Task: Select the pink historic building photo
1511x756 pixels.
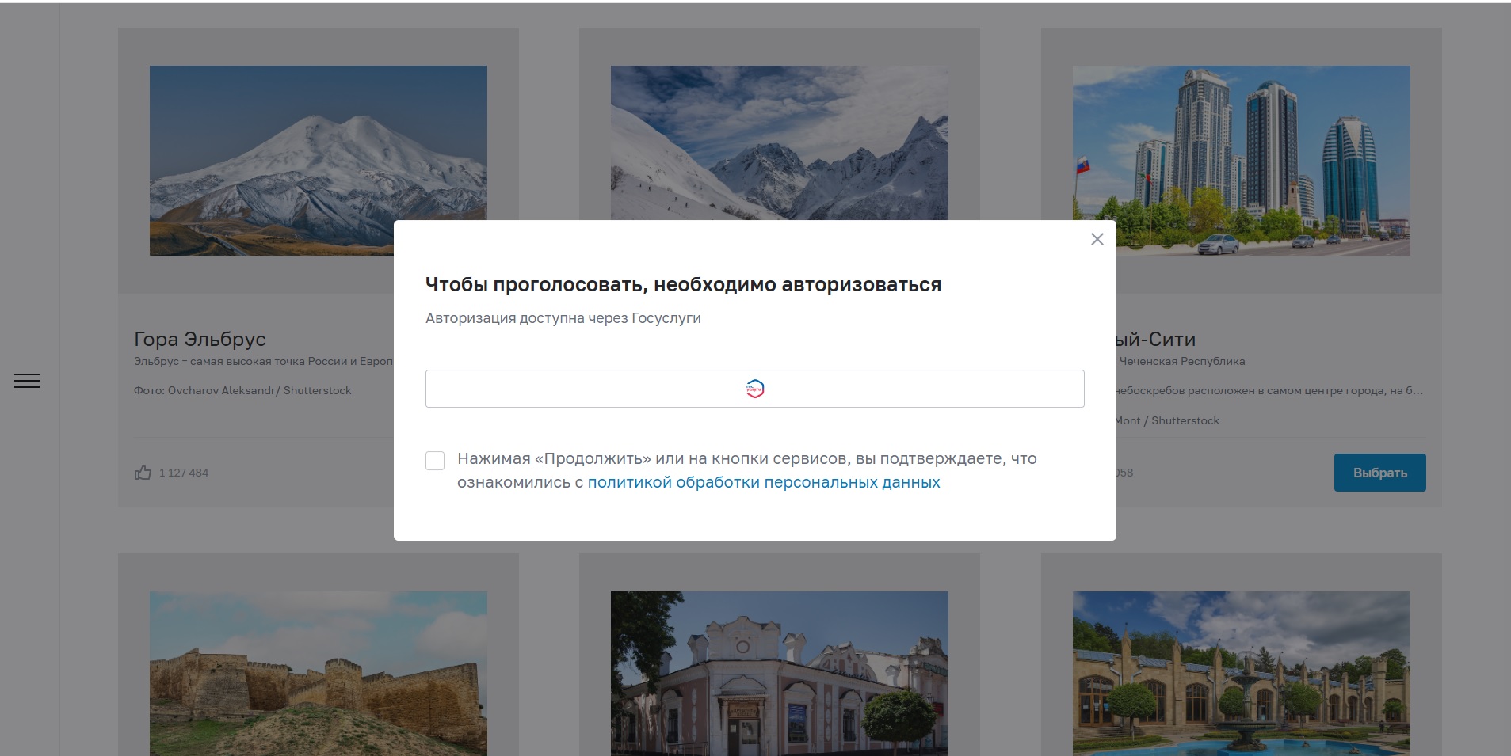Action: pyautogui.click(x=779, y=673)
